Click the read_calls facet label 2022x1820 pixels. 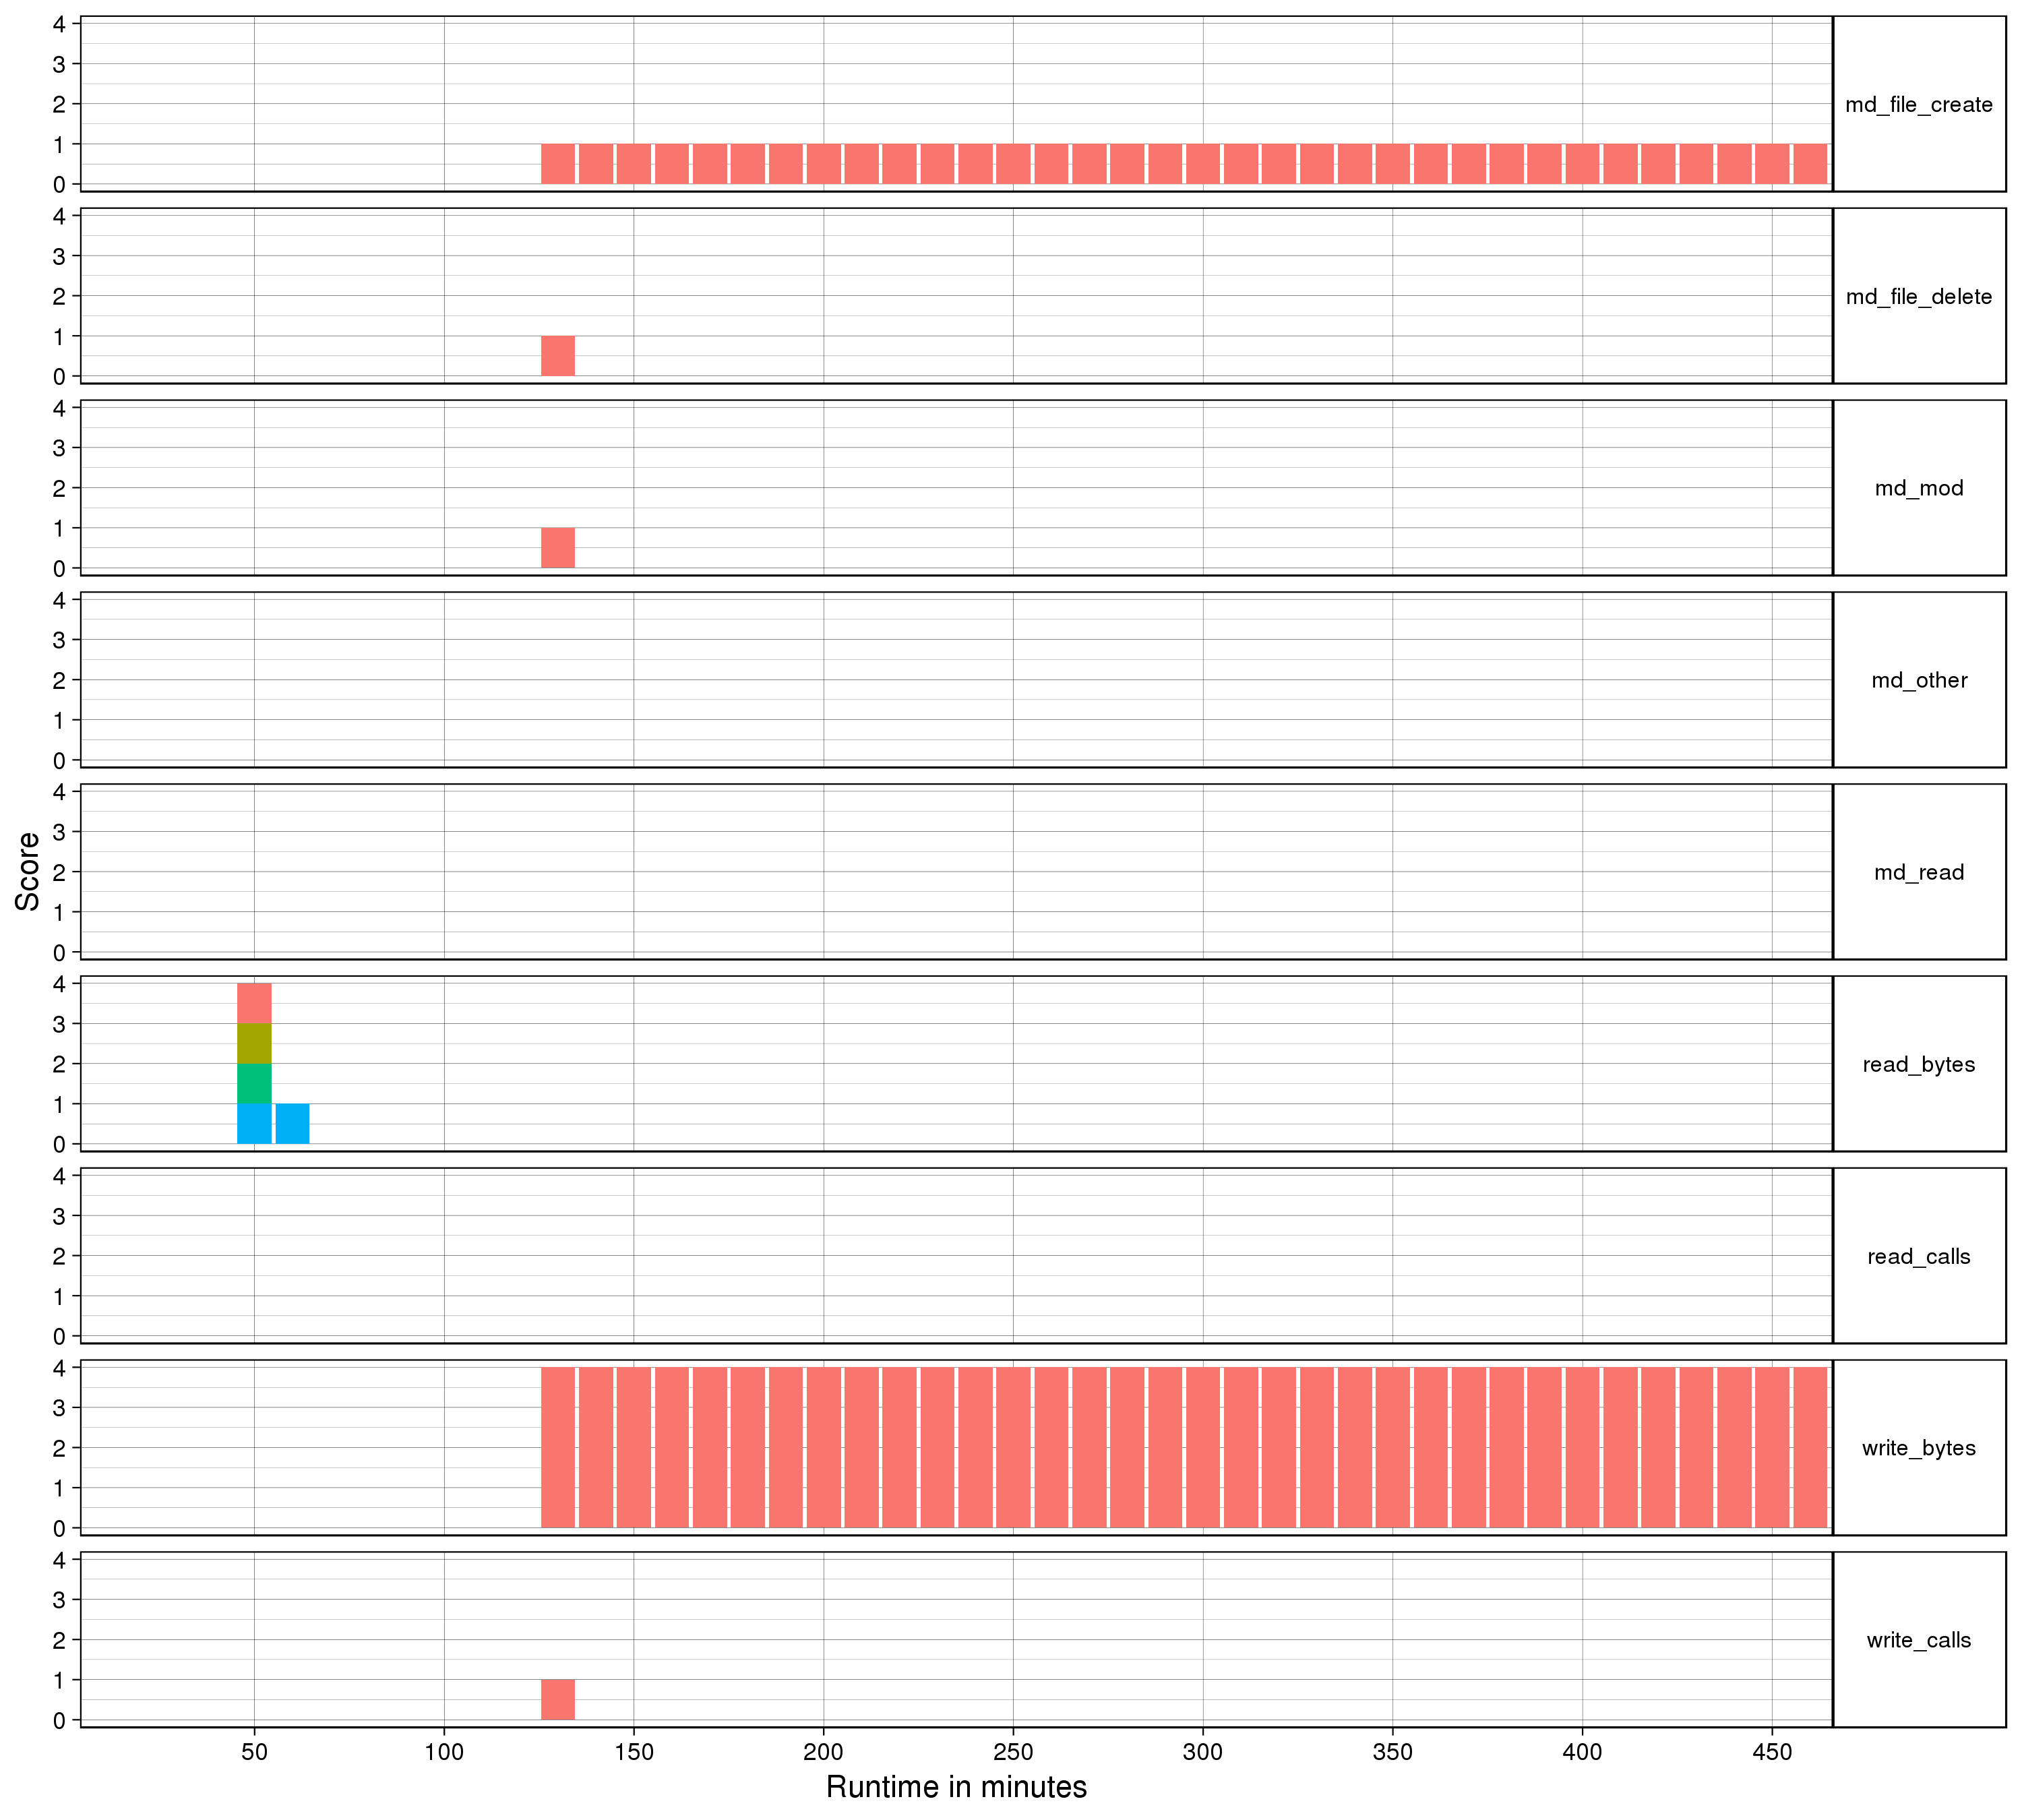pyautogui.click(x=1918, y=1257)
